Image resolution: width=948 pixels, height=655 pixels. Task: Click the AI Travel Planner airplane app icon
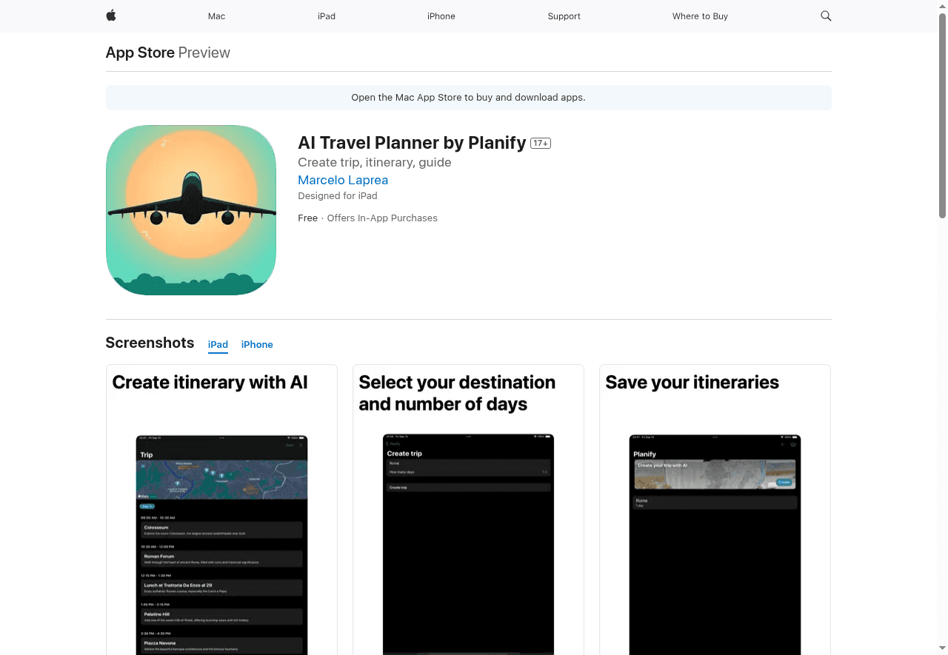[x=190, y=210]
